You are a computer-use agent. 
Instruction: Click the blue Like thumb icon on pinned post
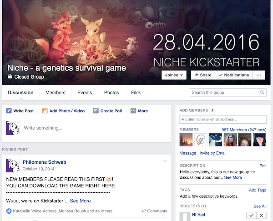[x=9, y=211]
